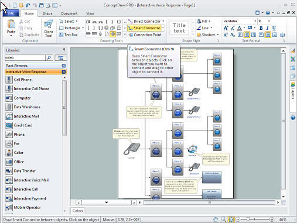Switch to the Document ribbon tab
The height and width of the screenshot is (223, 297).
click(x=69, y=13)
